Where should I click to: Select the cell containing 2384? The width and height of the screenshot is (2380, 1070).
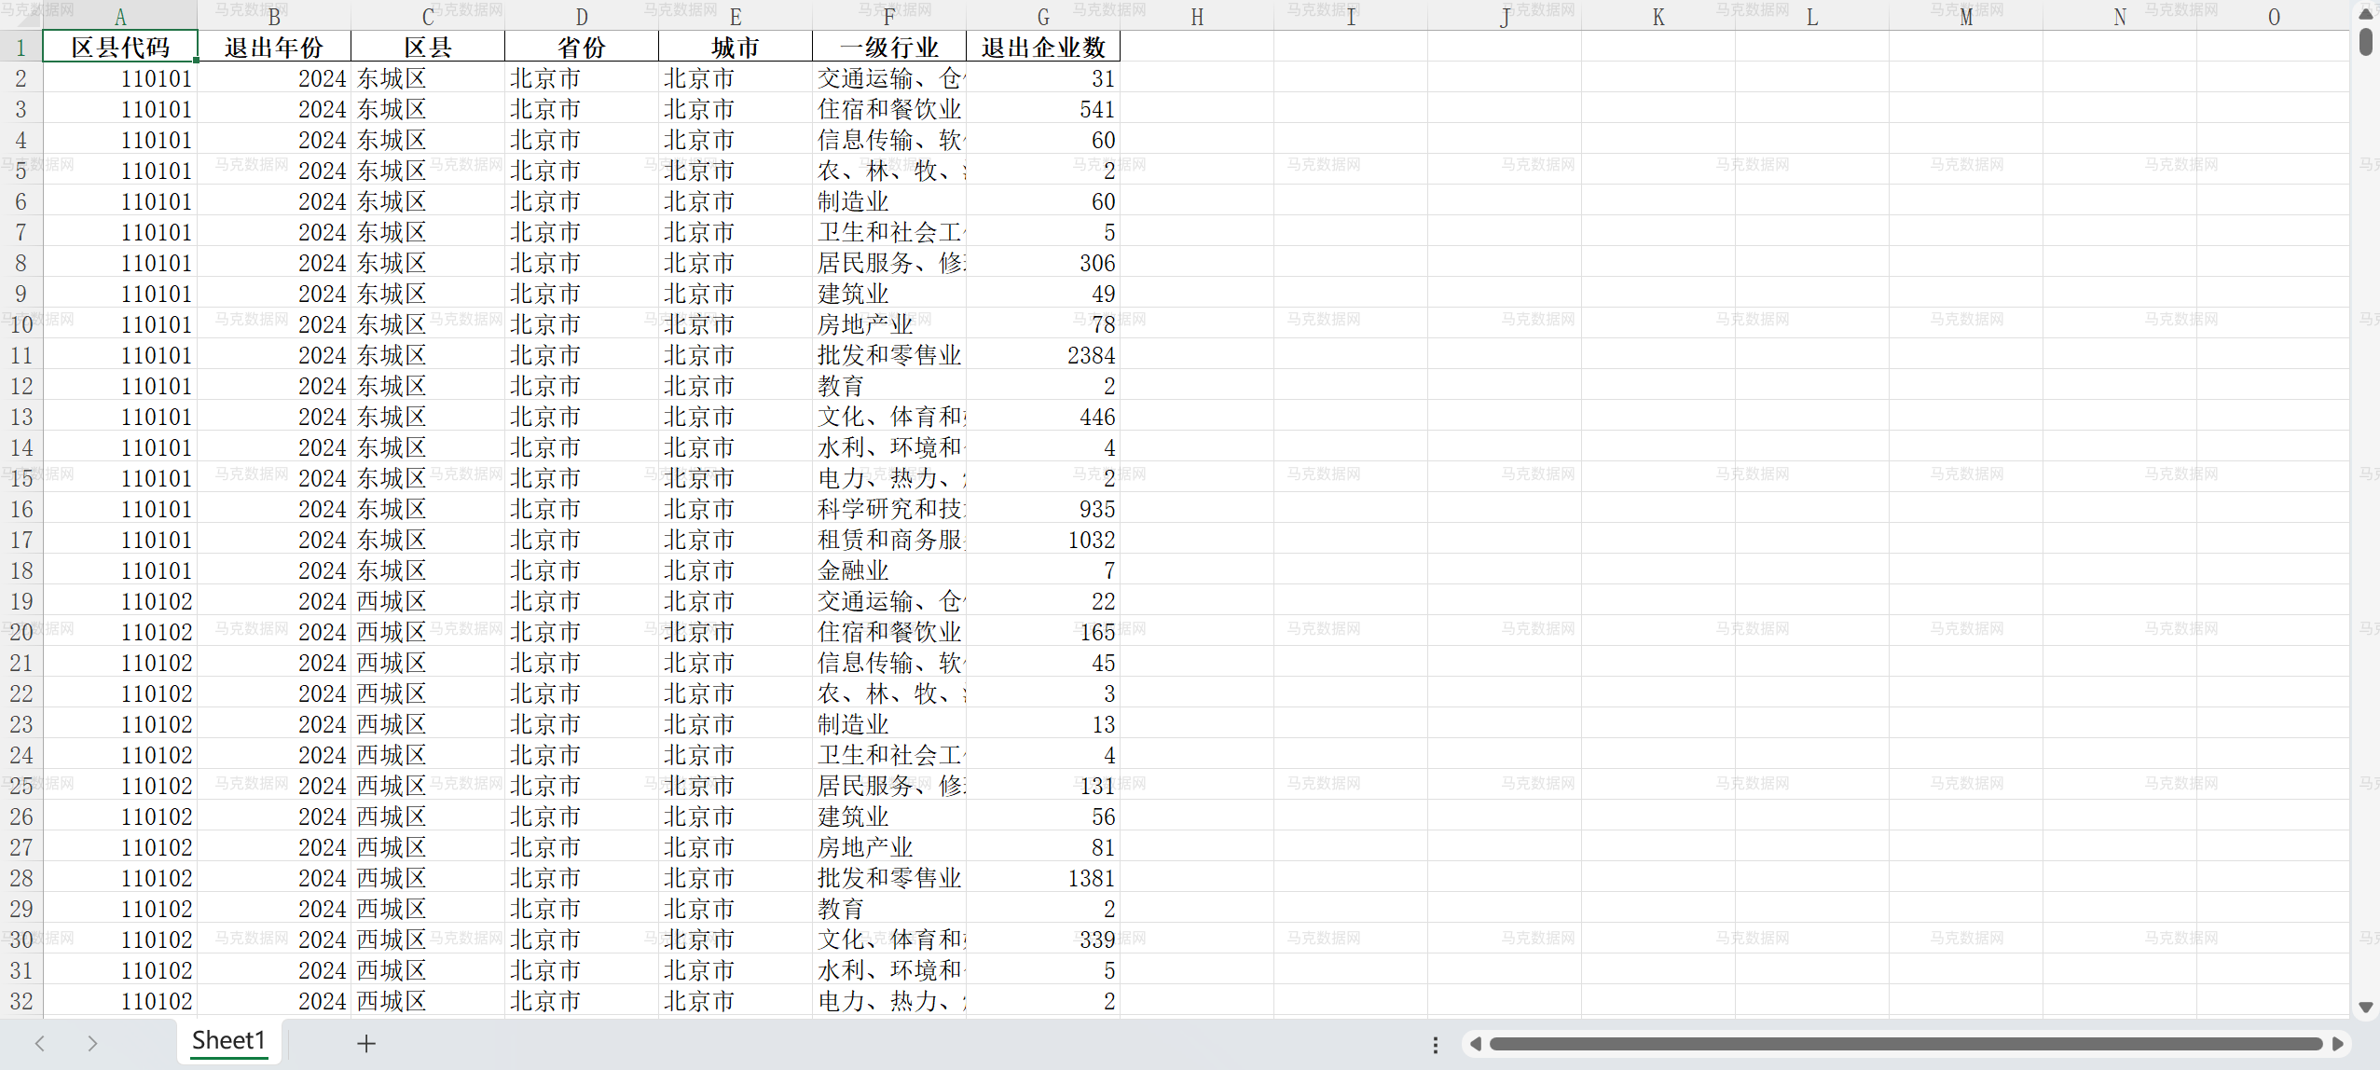(1044, 355)
